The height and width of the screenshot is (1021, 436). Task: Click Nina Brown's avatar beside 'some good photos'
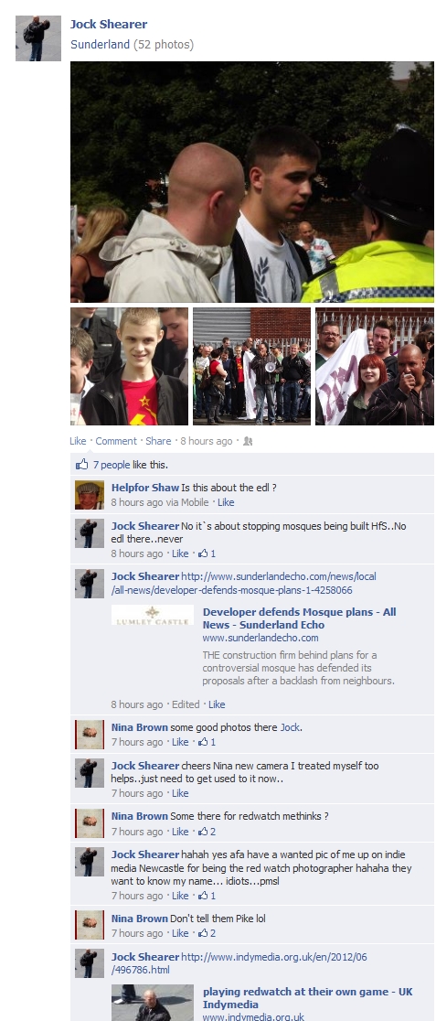(x=90, y=735)
